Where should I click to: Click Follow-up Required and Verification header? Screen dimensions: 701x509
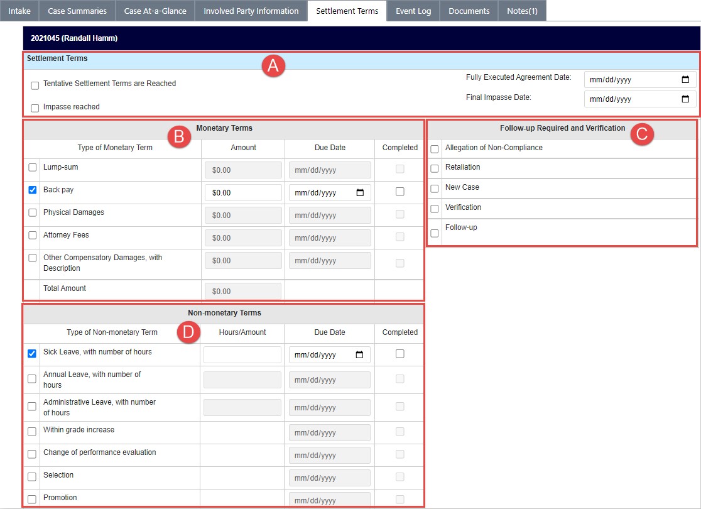pyautogui.click(x=562, y=128)
